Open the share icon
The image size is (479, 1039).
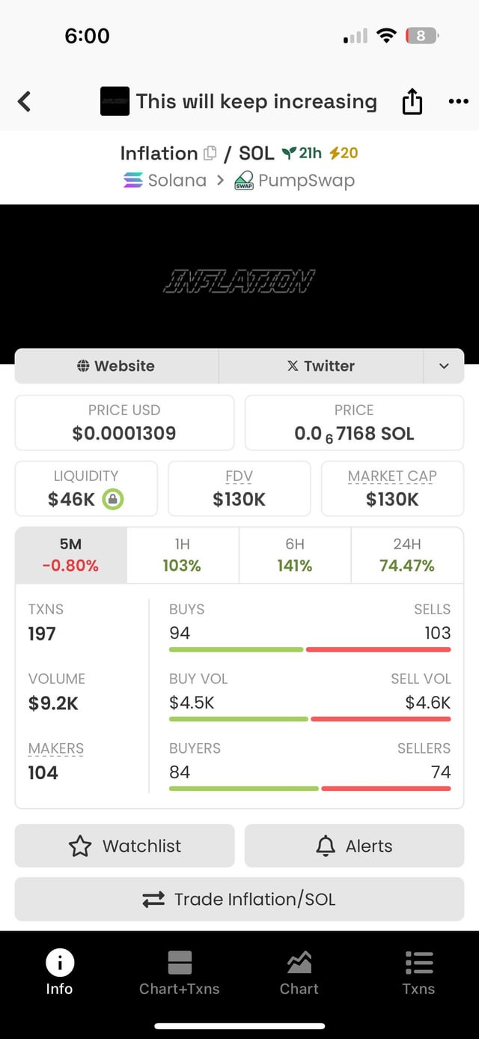click(412, 101)
